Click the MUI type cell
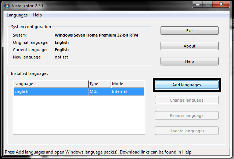 point(100,92)
